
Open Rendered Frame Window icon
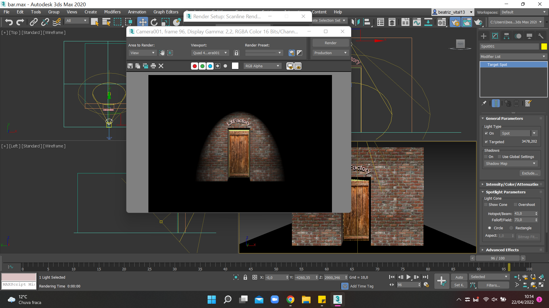point(467,22)
